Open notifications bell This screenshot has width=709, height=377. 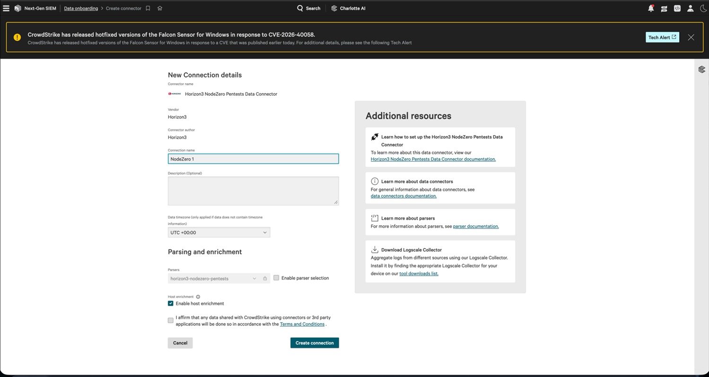click(x=651, y=9)
